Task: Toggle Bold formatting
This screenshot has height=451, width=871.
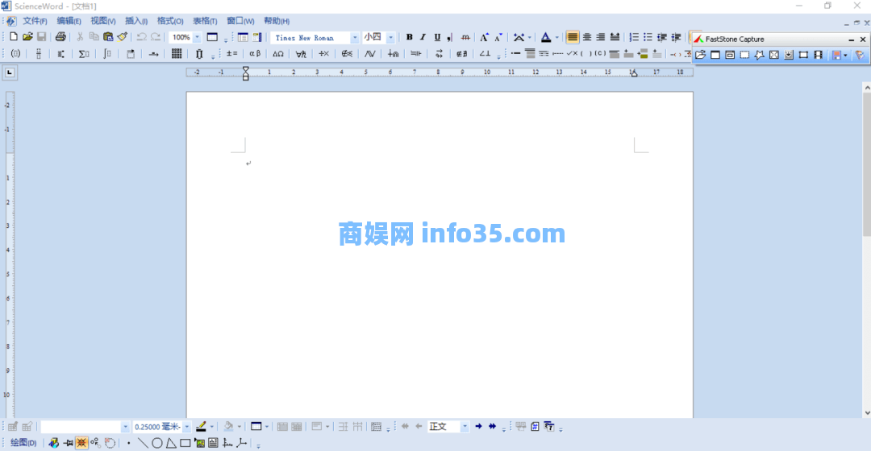Action: coord(409,37)
